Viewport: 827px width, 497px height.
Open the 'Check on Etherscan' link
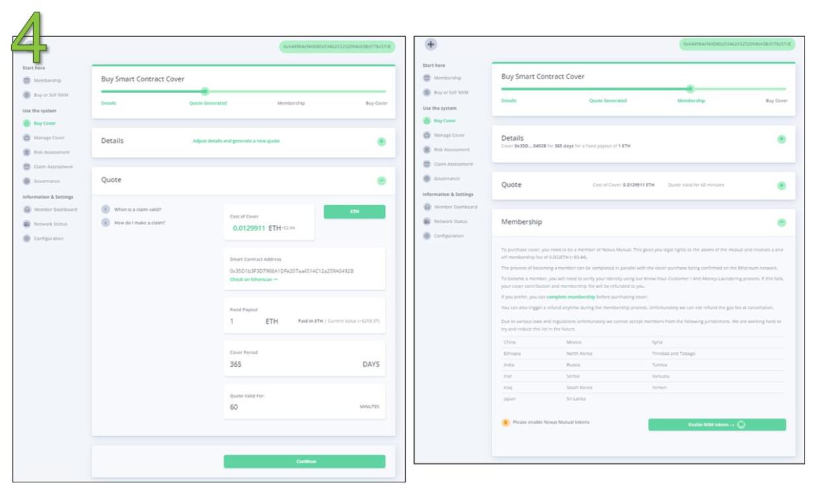[254, 280]
